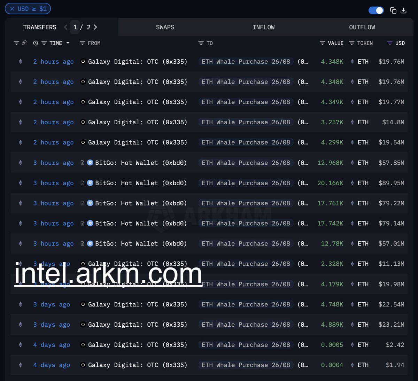Click the BitGo shield logo in the 20.166K row

pyautogui.click(x=90, y=183)
